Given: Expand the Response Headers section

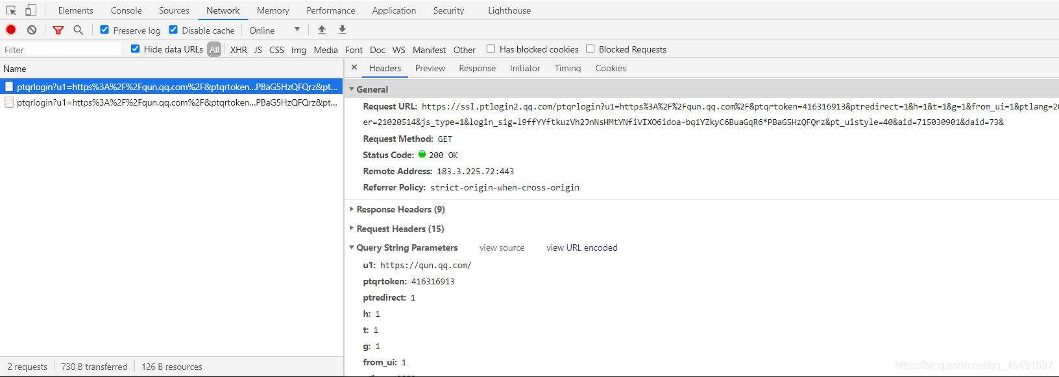Looking at the screenshot, I should [400, 209].
